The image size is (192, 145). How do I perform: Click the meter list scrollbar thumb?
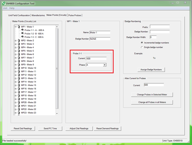(57, 68)
